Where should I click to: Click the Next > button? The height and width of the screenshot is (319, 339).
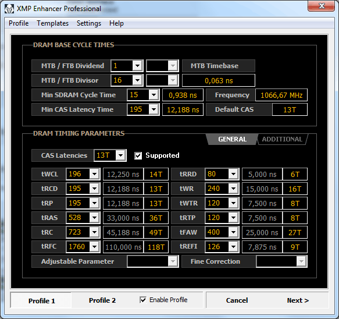[298, 300]
